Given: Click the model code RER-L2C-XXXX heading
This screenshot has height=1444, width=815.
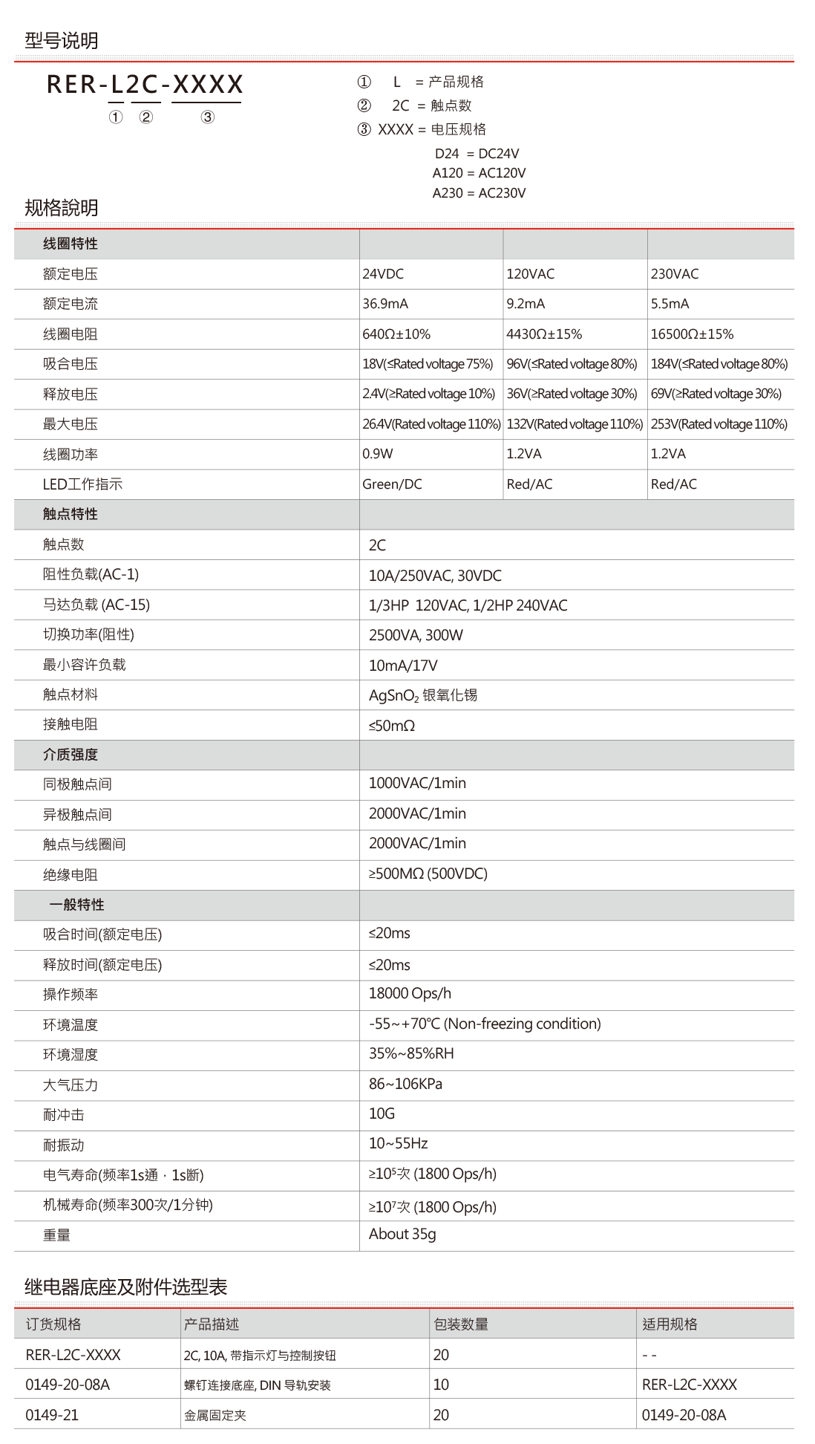Looking at the screenshot, I should click(145, 84).
